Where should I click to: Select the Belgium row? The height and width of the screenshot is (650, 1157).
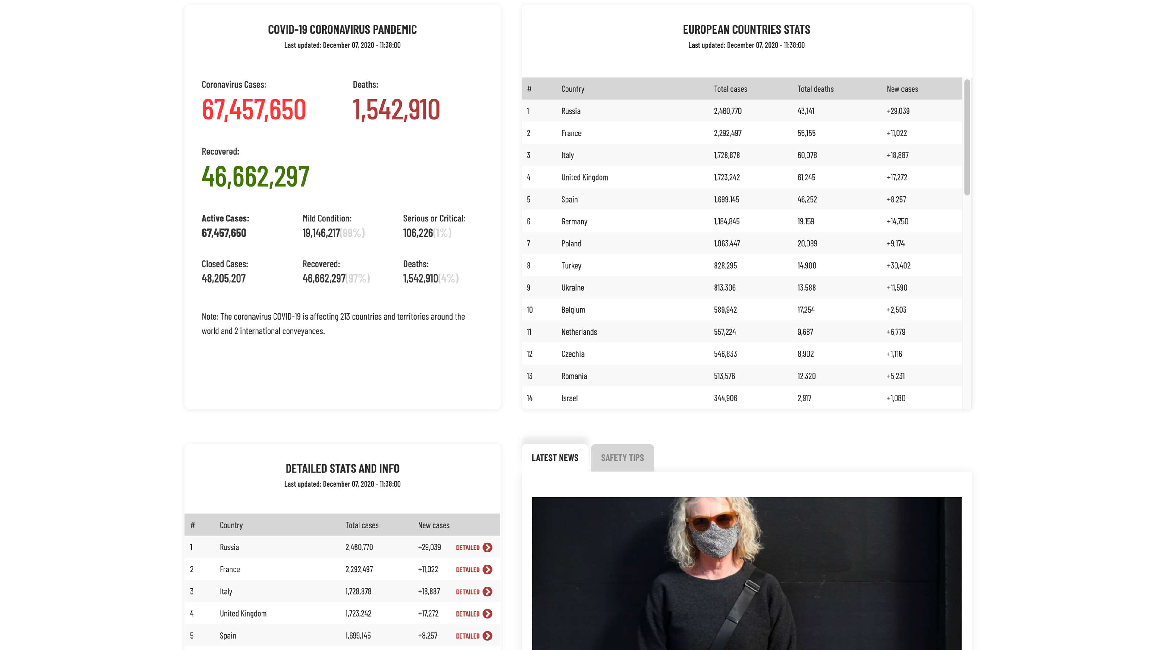click(741, 310)
